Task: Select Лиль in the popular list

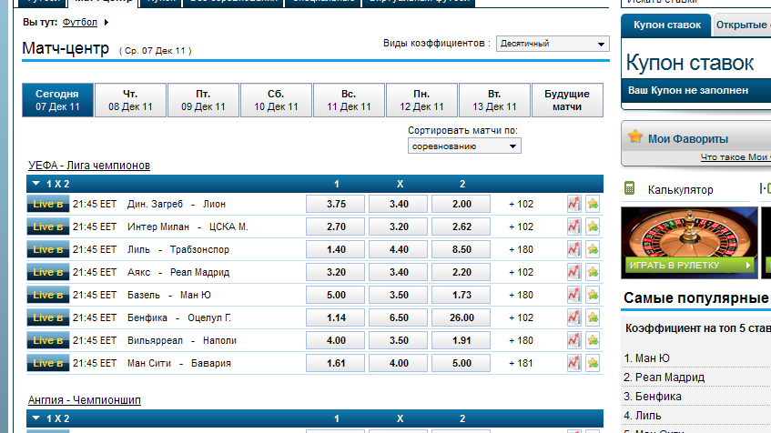Action: 648,416
